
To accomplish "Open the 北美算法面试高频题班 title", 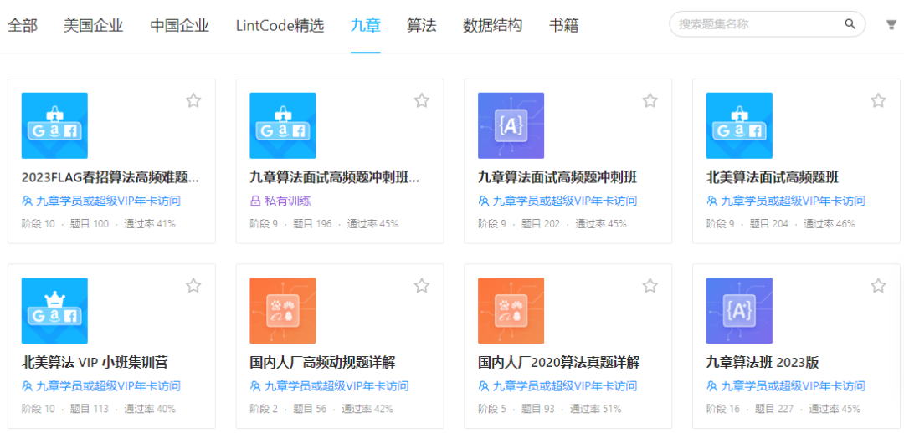I will (x=773, y=176).
